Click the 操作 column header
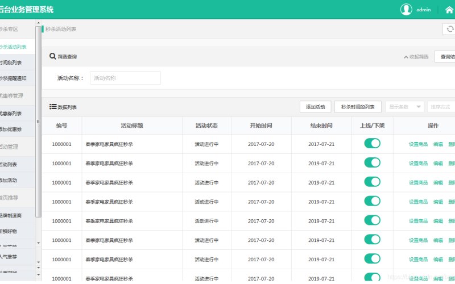This screenshot has width=455, height=284. pos(433,126)
